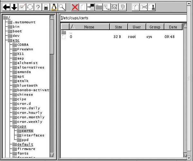
Task: Click the red X delete icon
Action: [x=75, y=6]
